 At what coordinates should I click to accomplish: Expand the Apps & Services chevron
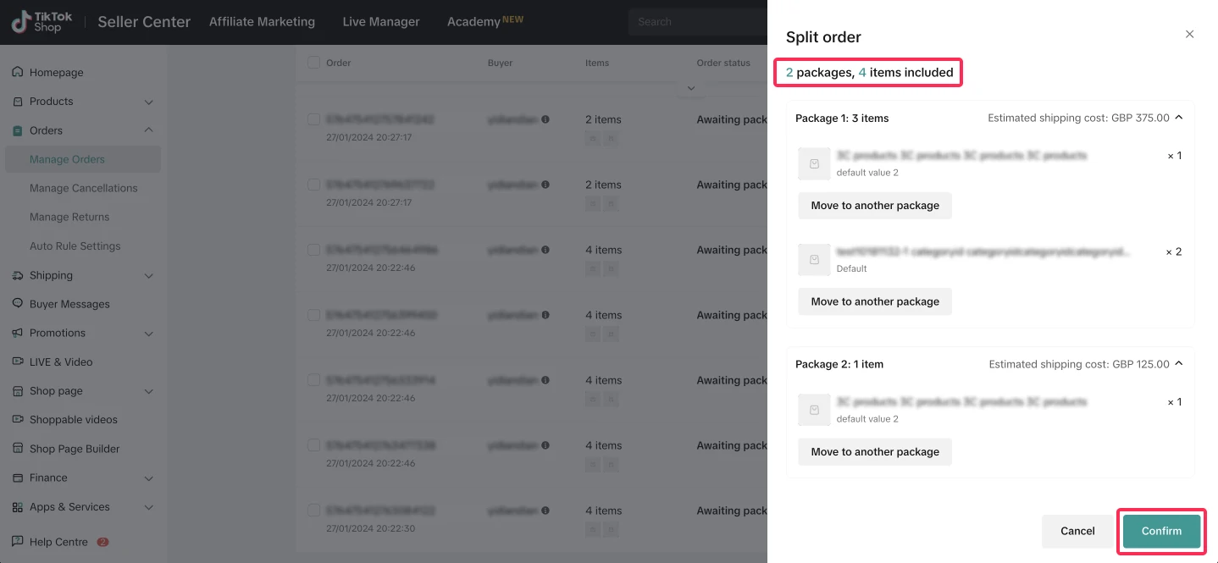[149, 507]
